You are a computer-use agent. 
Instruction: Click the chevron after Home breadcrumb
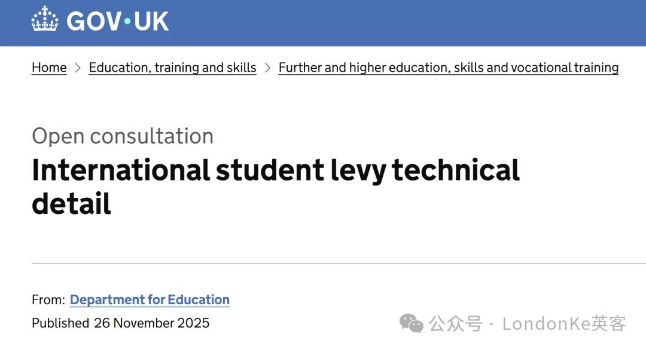tap(78, 68)
